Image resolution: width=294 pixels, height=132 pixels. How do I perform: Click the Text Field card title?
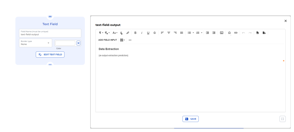[x=50, y=24]
